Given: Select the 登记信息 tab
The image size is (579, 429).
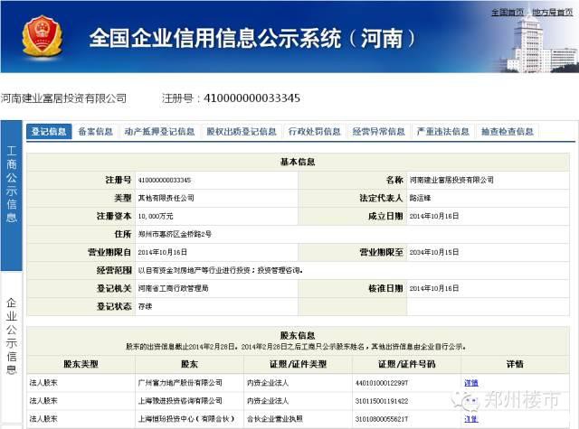Looking at the screenshot, I should click(49, 132).
